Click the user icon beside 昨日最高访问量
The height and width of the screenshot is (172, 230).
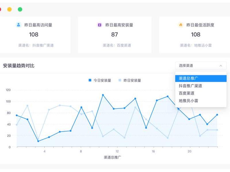(x=19, y=25)
